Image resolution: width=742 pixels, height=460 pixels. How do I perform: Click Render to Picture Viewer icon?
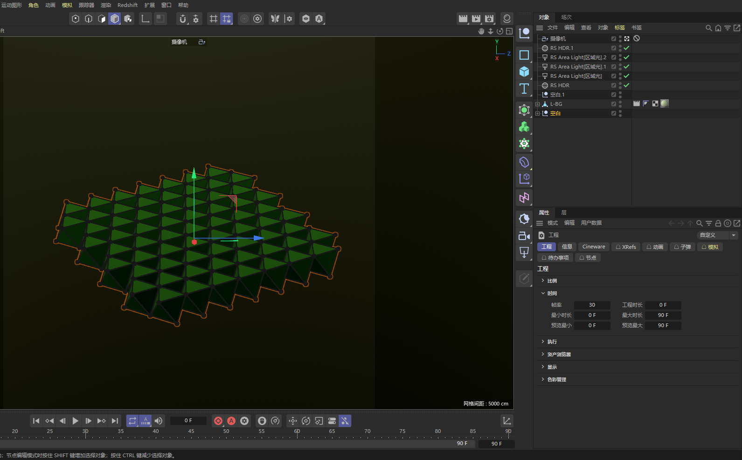coord(476,19)
